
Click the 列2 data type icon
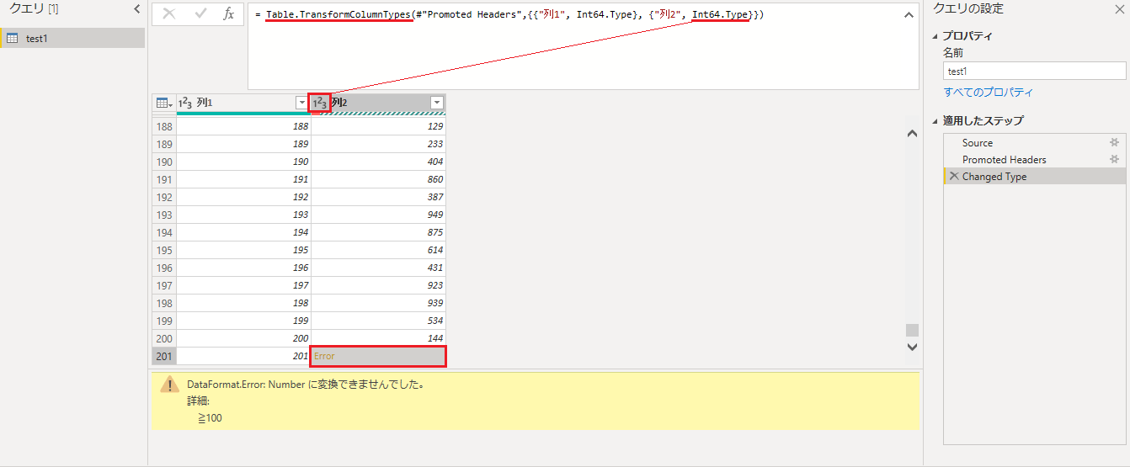click(x=320, y=103)
